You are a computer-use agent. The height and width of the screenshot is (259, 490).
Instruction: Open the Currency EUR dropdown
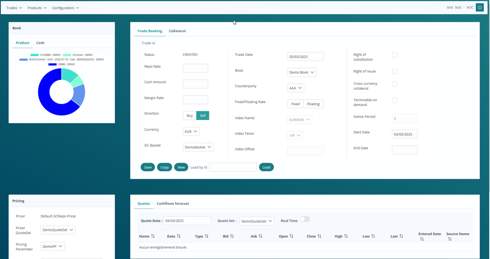click(191, 132)
